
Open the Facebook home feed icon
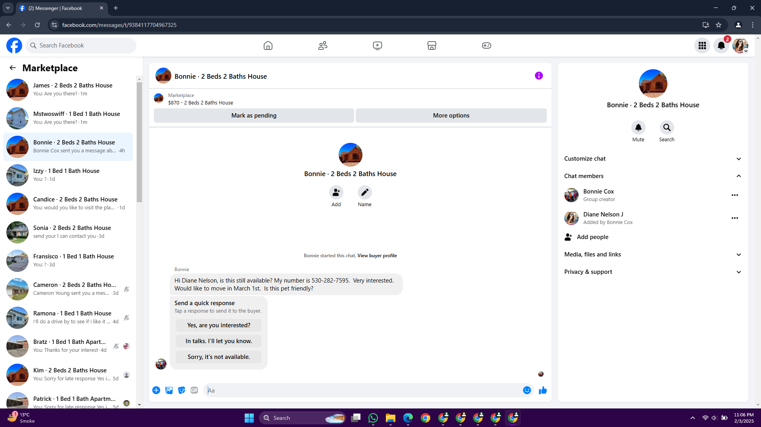pos(268,46)
